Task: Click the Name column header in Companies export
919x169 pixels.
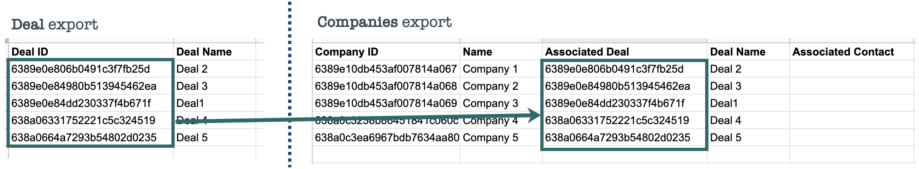Action: pos(477,52)
